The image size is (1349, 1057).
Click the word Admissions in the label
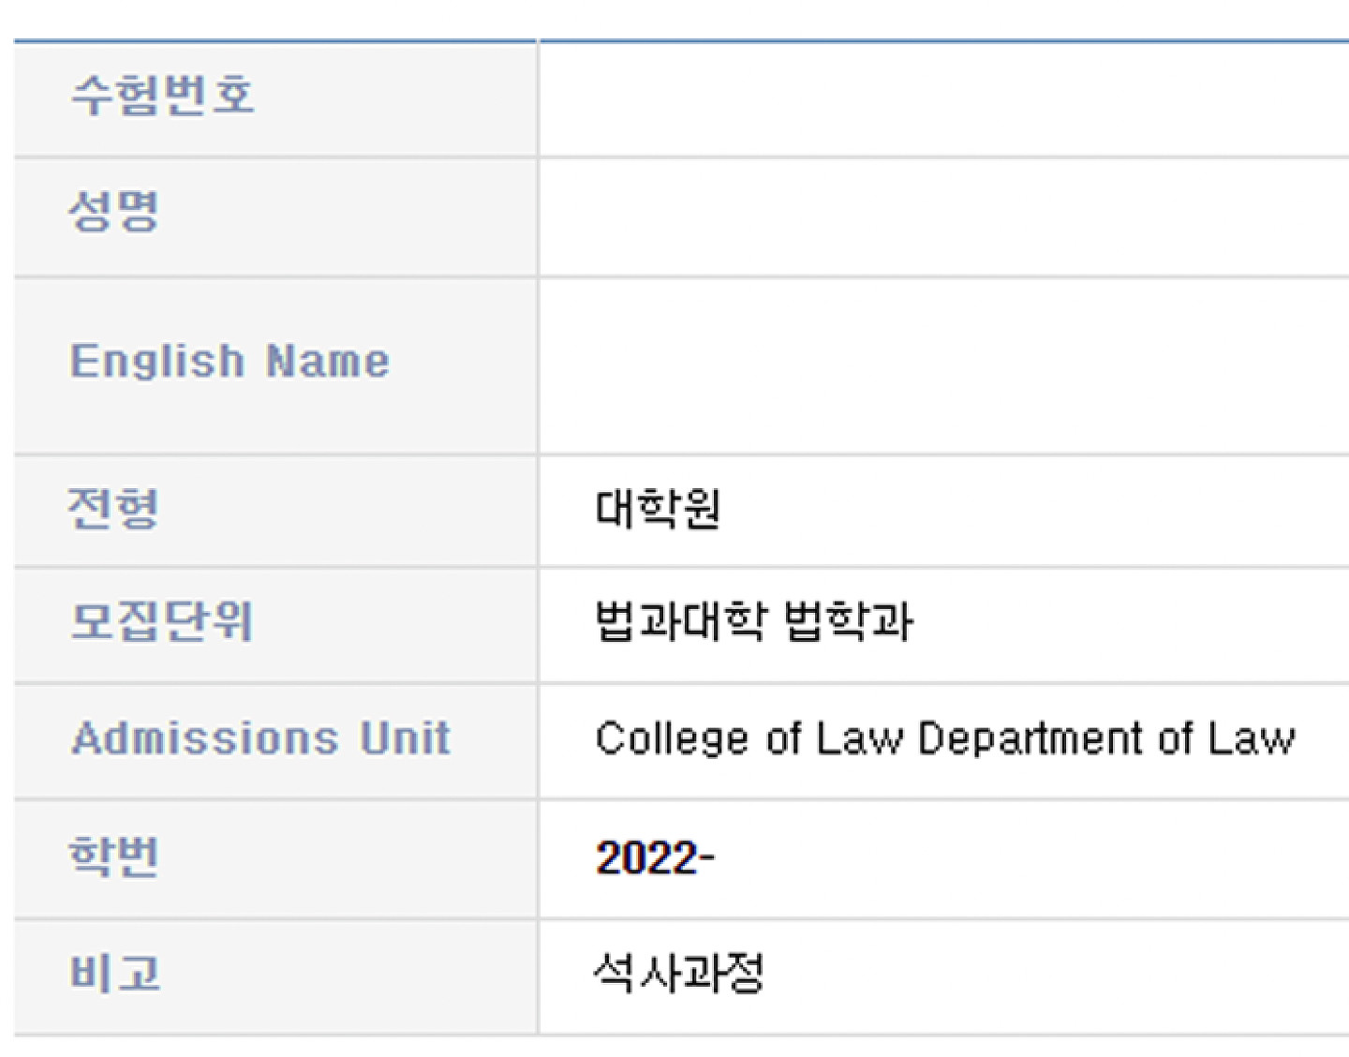pyautogui.click(x=204, y=738)
